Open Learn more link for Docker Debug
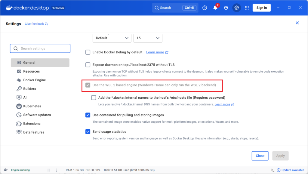 tap(155, 52)
